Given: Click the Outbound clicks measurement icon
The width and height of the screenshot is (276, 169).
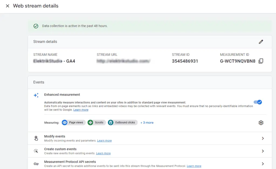Looking at the screenshot, I should [x=111, y=123].
